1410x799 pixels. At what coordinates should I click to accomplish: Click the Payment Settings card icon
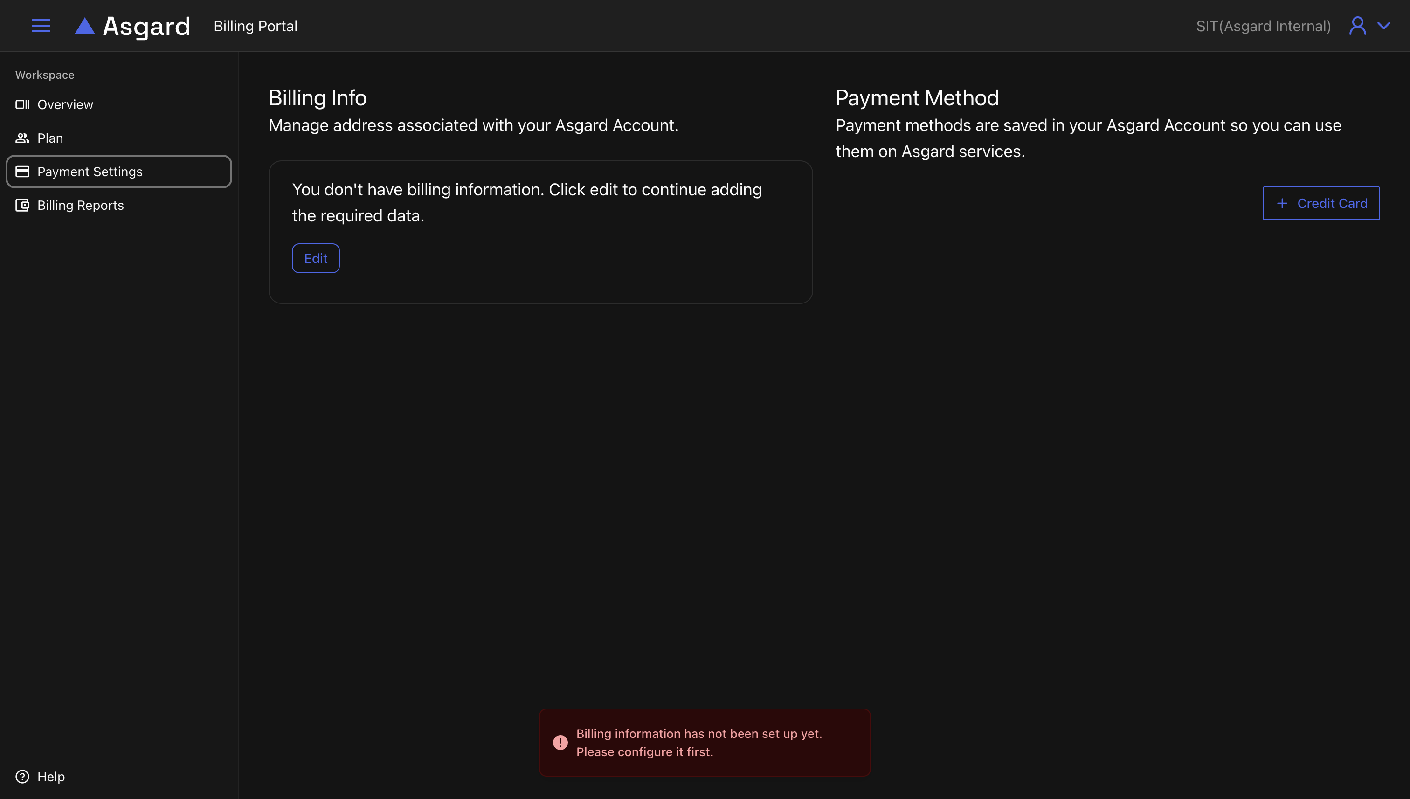(x=22, y=172)
